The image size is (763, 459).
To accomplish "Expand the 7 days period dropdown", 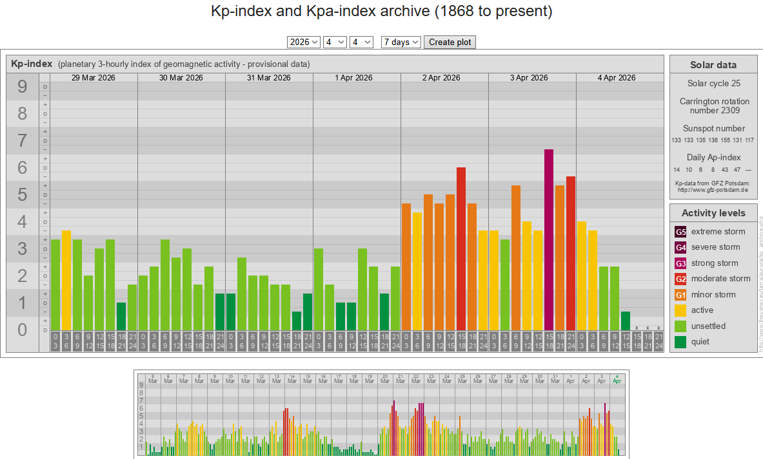I will click(401, 42).
